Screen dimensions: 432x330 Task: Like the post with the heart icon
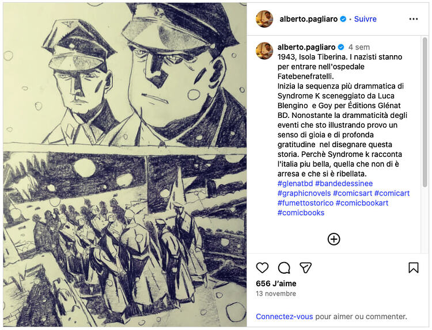(x=262, y=267)
